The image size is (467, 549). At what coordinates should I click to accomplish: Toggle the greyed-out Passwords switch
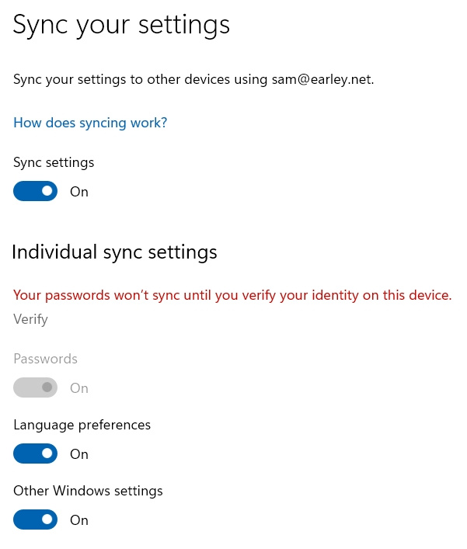point(36,387)
